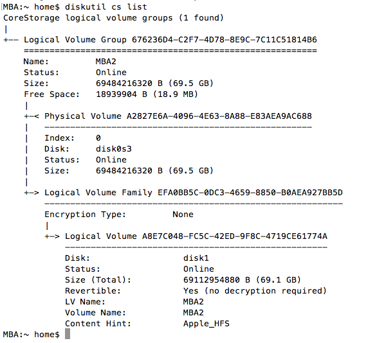Click the Revertible value 'Yes (no decryption required)'
368x343 pixels.
tap(255, 291)
